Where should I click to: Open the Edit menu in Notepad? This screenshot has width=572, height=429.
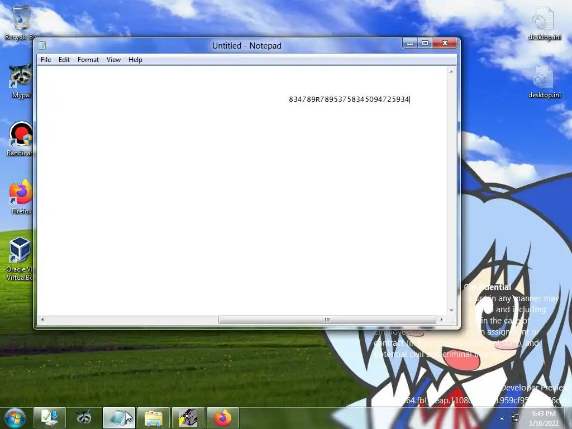(64, 60)
